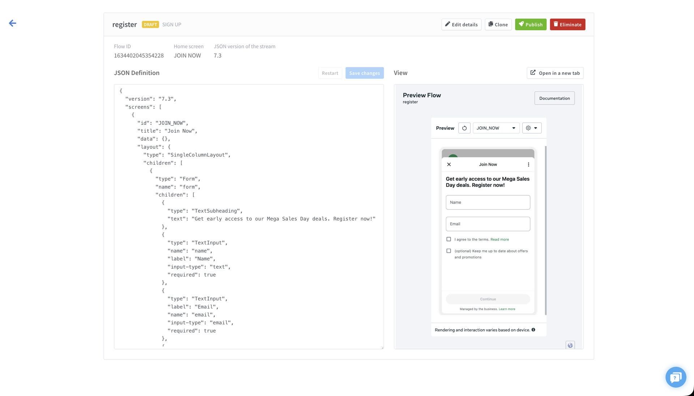
Task: Check the agree to terms checkbox
Action: 449,239
